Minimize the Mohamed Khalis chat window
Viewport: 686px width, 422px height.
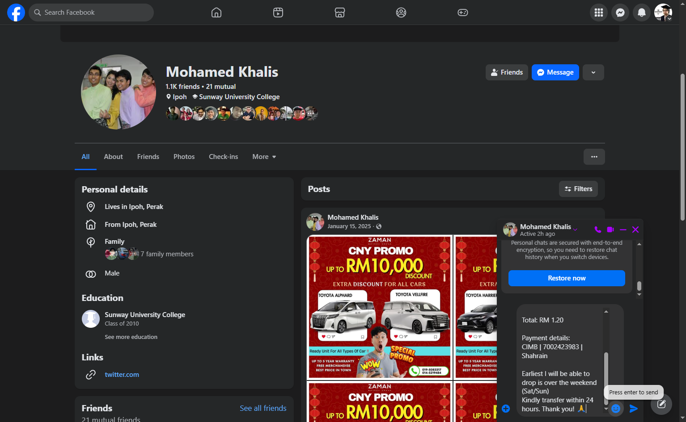623,230
